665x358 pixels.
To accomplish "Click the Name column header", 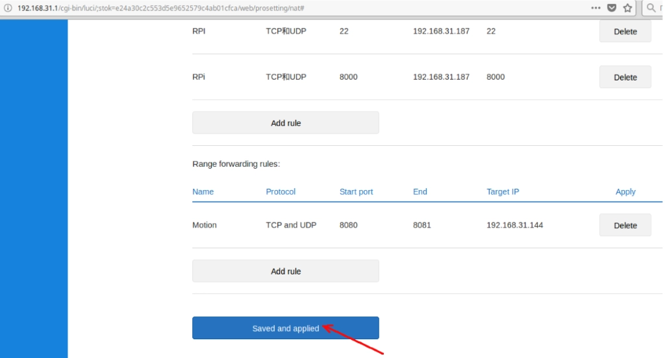I will (203, 191).
